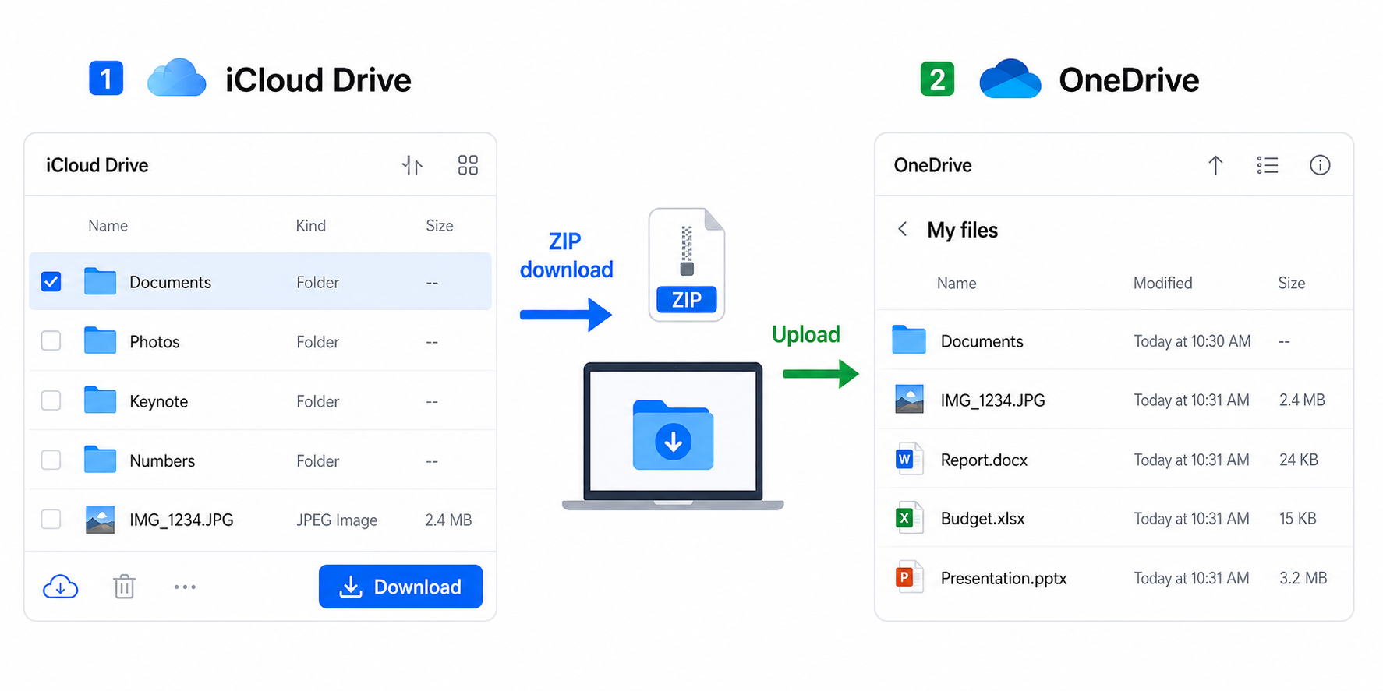Screen dimensions: 1383x691
Task: Click the OneDrive cloud logo at top
Action: tap(1010, 78)
